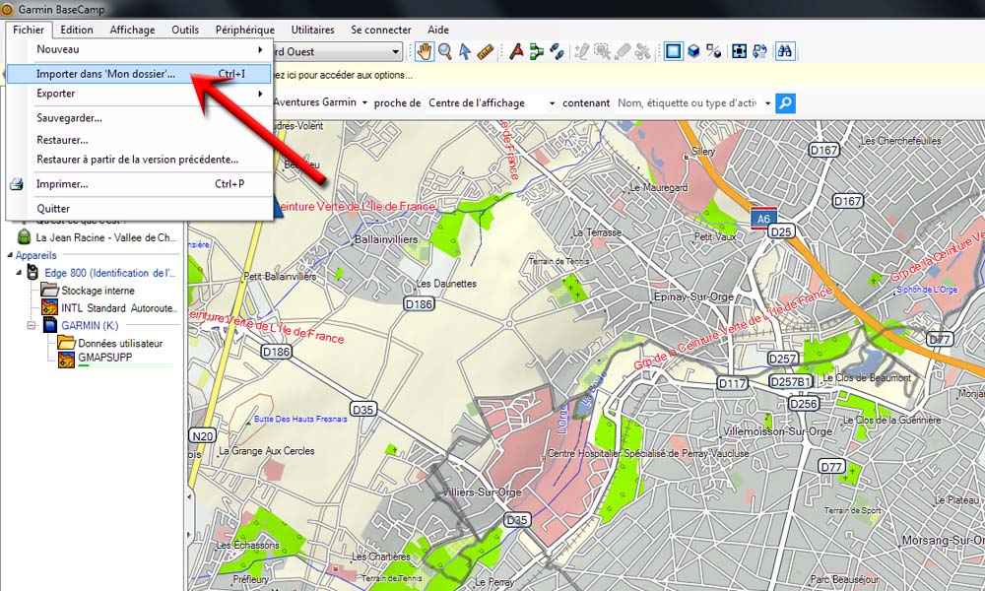Choose Quitter from the menu
The height and width of the screenshot is (591, 985).
(x=139, y=209)
